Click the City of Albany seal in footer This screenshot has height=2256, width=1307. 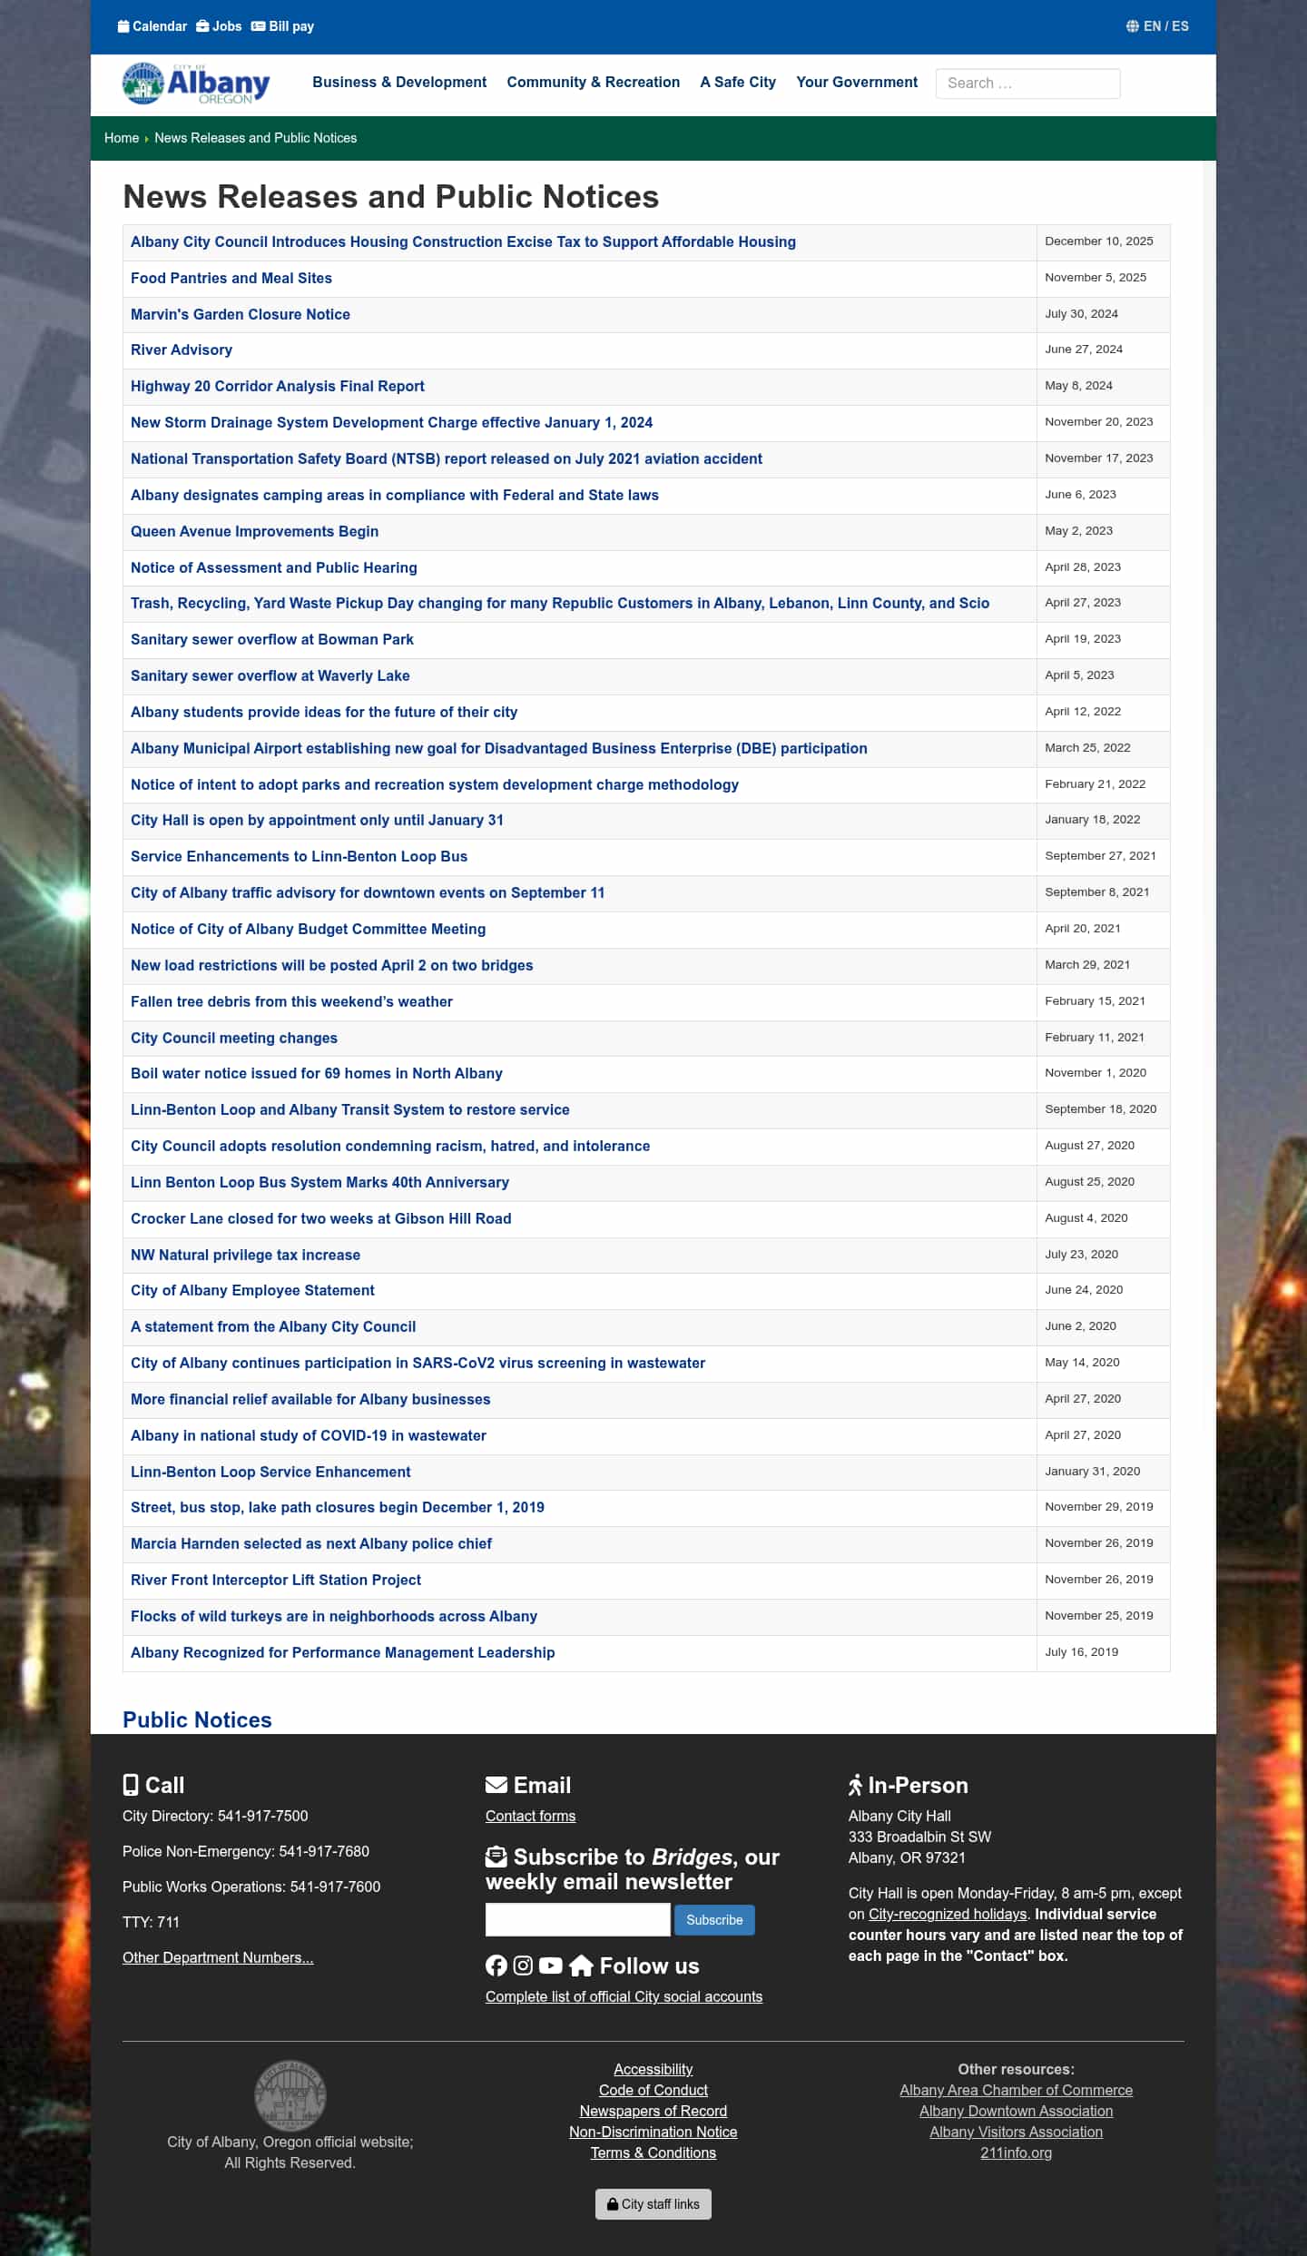290,2095
